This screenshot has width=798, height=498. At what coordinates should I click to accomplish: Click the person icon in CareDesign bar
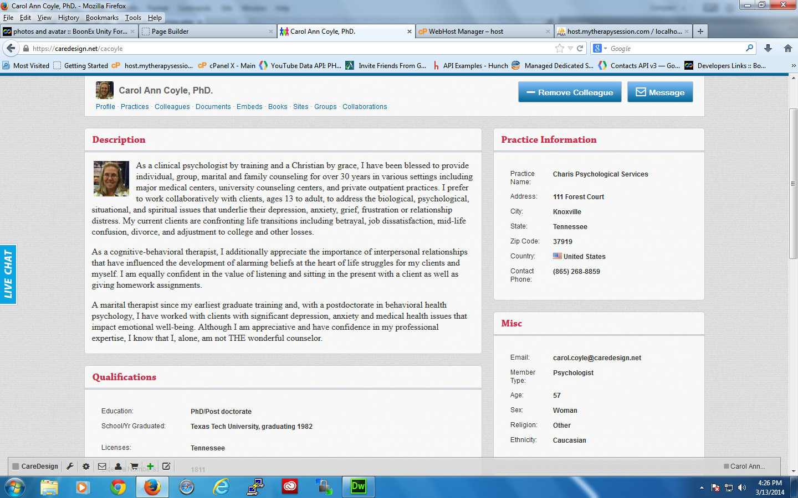(118, 466)
